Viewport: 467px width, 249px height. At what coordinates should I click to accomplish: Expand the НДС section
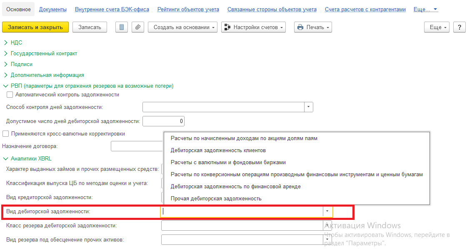coord(17,42)
